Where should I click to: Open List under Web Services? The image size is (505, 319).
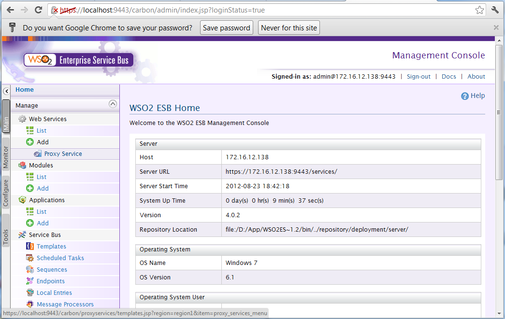click(42, 131)
